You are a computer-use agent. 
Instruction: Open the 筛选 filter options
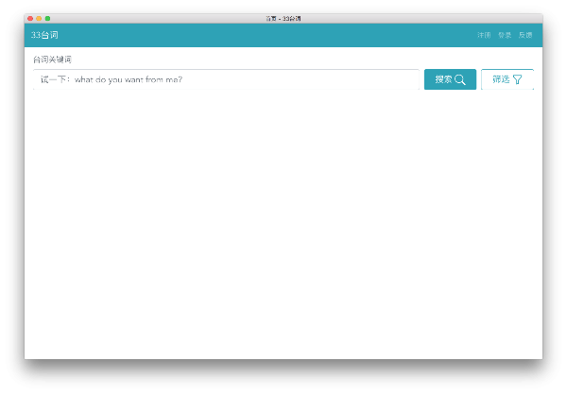point(507,79)
